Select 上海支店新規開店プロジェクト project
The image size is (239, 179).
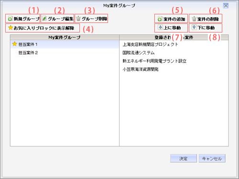click(174, 45)
